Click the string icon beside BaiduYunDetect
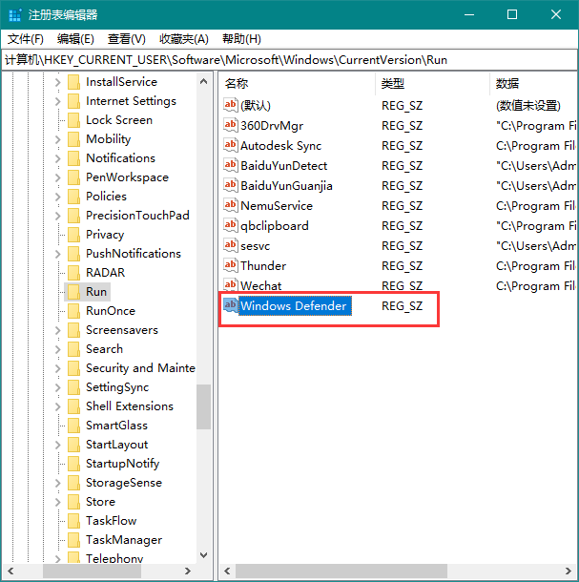This screenshot has height=582, width=579. coord(230,165)
